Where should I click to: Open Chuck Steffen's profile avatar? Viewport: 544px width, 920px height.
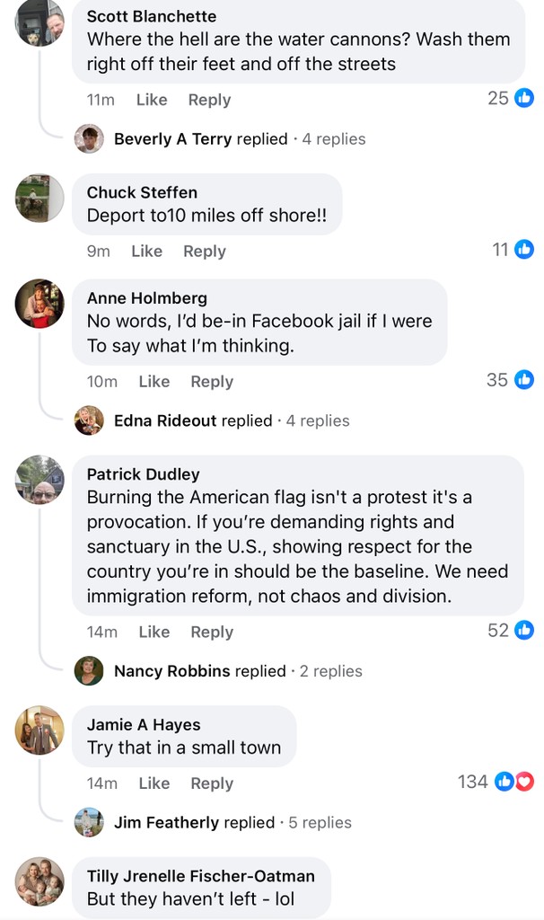coord(39,198)
